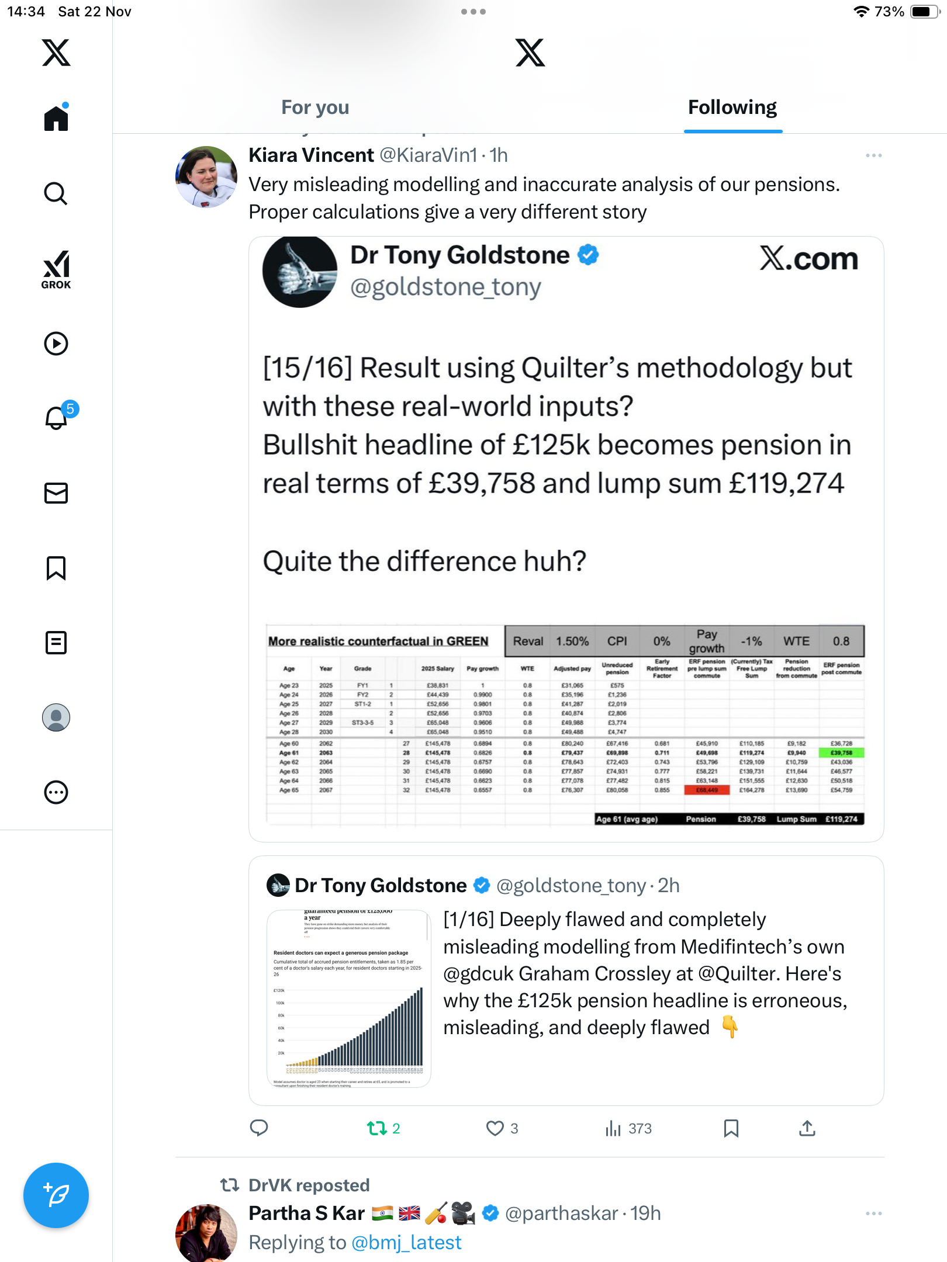This screenshot has height=1262, width=947.
Task: Open the Lists icon in sidebar
Action: coord(56,643)
